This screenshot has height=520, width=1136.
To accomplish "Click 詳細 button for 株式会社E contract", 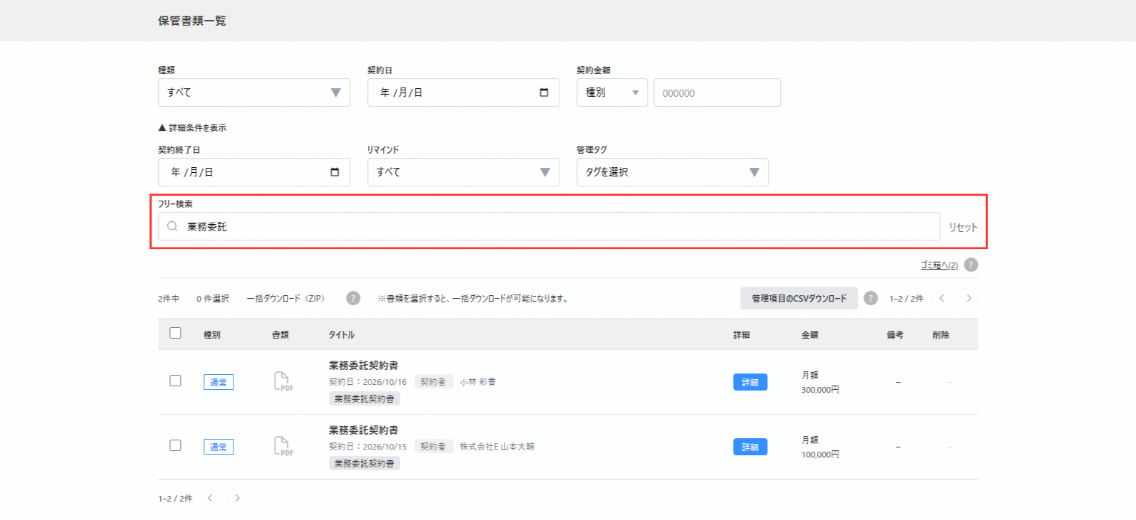I will click(750, 447).
